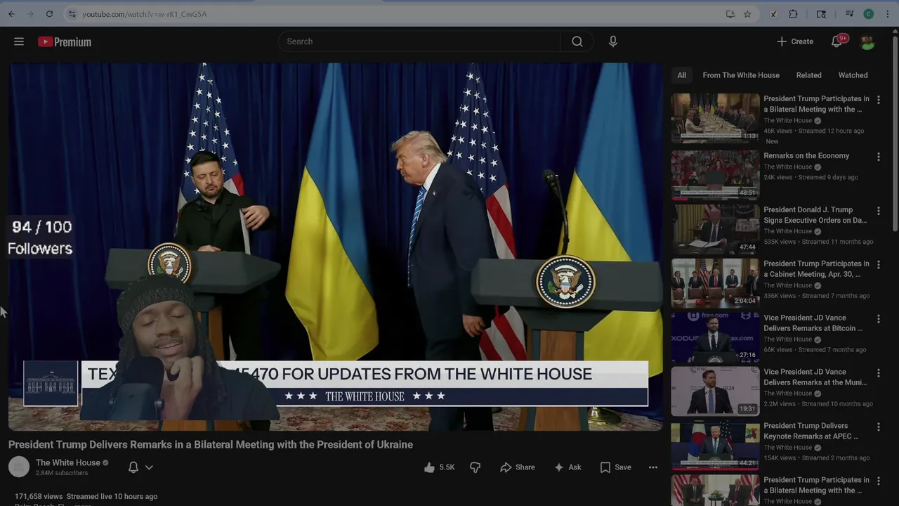This screenshot has height=506, width=899.
Task: Open the browser extensions puzzle icon
Action: [793, 14]
